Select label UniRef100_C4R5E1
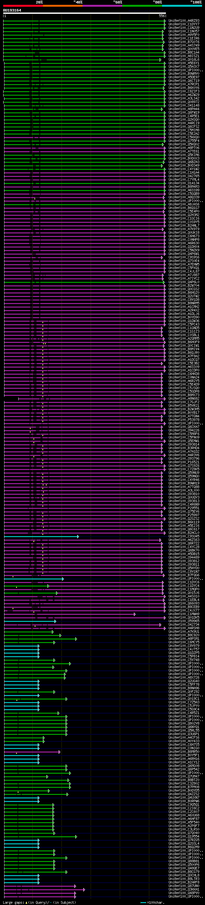Viewport: 205px width, 905px height. [184, 116]
